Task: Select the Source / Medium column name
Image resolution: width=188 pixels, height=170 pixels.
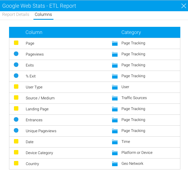Action: coord(40,98)
